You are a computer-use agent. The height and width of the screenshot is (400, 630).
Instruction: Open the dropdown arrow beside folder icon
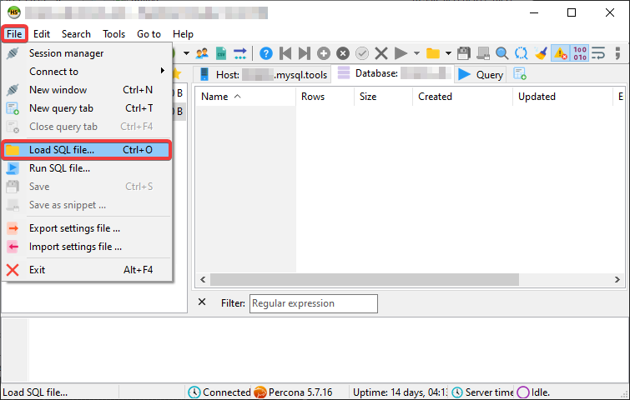point(448,53)
